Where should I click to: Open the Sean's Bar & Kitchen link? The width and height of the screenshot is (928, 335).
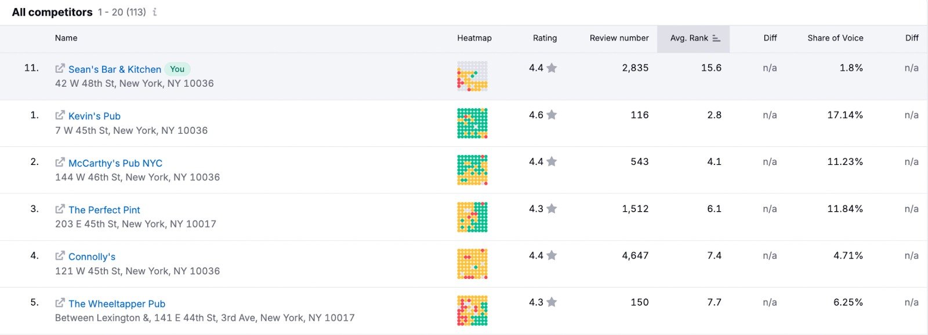(x=114, y=69)
